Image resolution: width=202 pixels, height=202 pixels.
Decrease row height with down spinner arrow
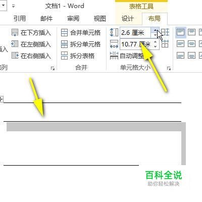click(155, 35)
